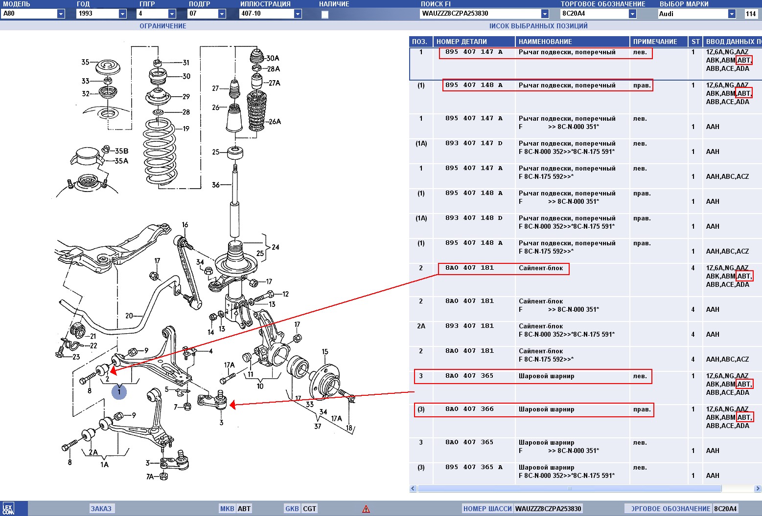The height and width of the screenshot is (516, 762).
Task: Open the ПОДГР 07 dropdown
Action: pos(222,14)
